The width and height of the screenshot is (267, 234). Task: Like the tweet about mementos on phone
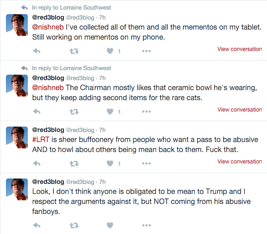[x=110, y=51]
